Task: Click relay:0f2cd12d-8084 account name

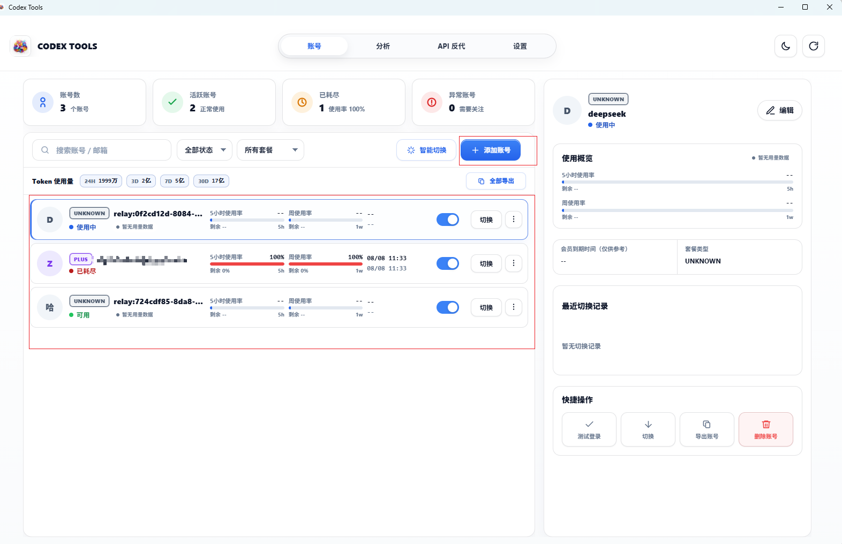Action: tap(158, 214)
